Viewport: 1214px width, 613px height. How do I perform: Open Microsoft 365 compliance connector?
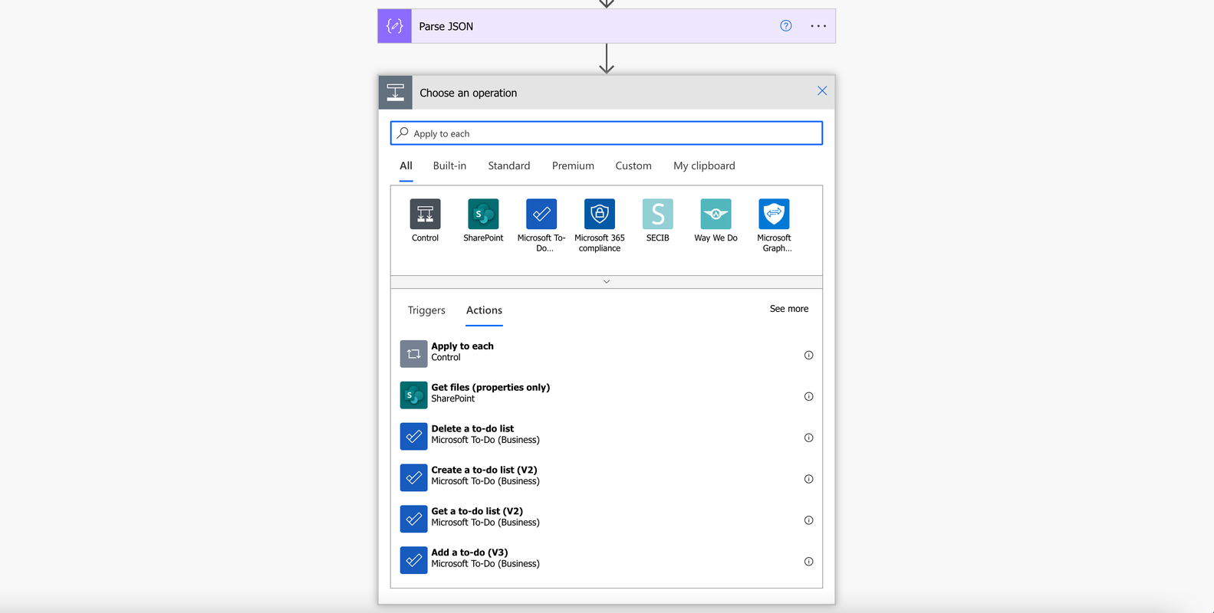pyautogui.click(x=600, y=214)
